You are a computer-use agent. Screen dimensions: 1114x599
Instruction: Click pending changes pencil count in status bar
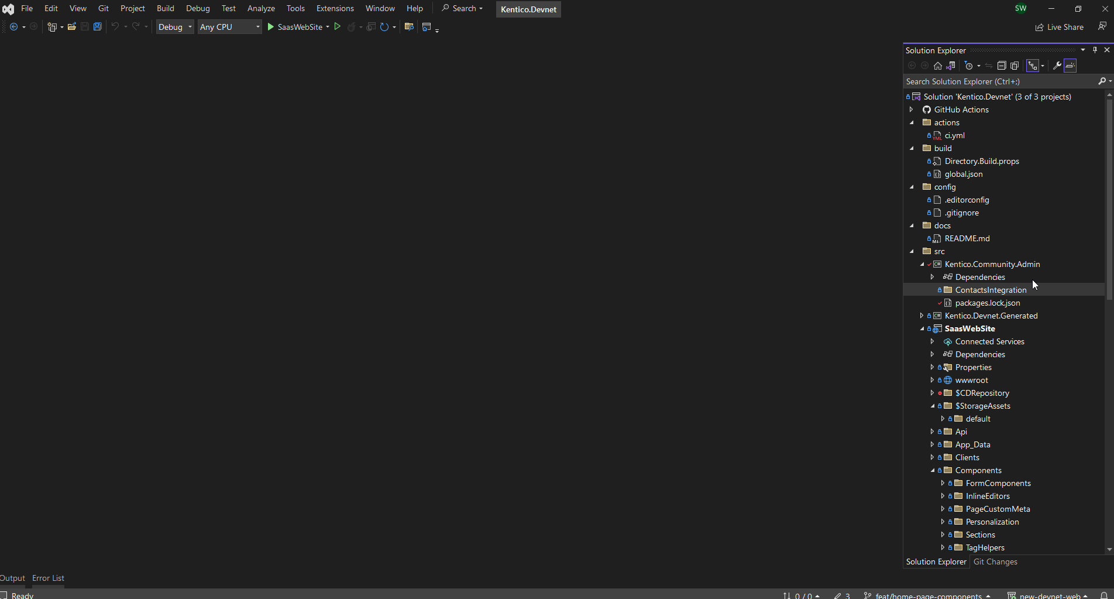[x=843, y=595]
